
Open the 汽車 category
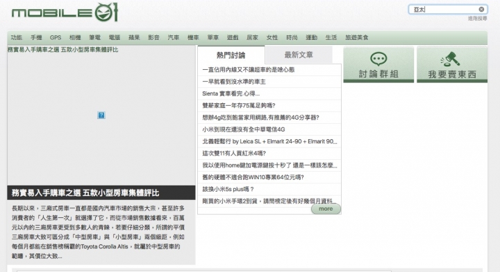click(174, 37)
